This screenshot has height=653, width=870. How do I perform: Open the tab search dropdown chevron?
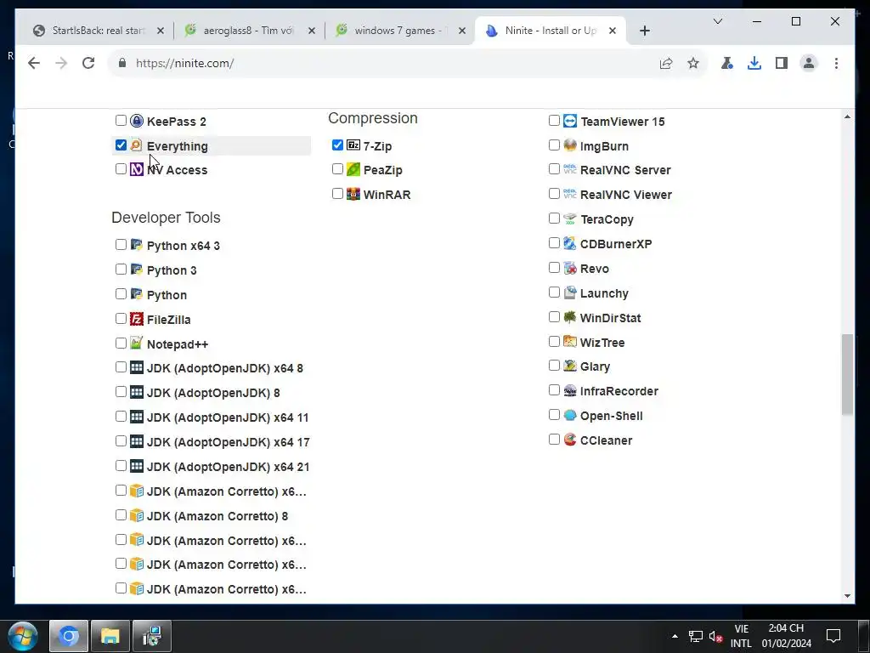click(x=718, y=21)
